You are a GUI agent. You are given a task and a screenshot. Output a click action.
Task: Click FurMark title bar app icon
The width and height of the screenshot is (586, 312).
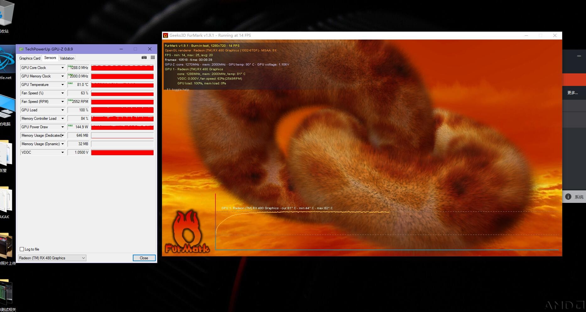pyautogui.click(x=165, y=35)
